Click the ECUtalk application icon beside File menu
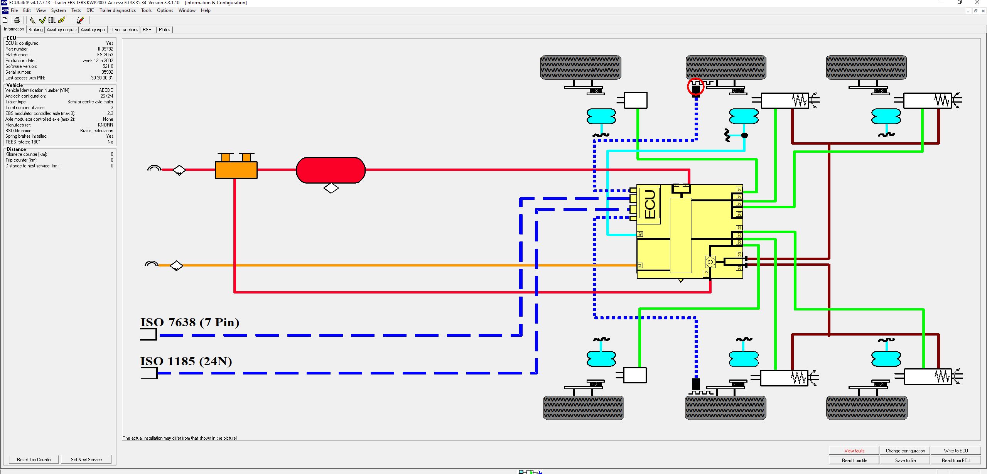Screen dimensions: 987x474 click(5, 10)
